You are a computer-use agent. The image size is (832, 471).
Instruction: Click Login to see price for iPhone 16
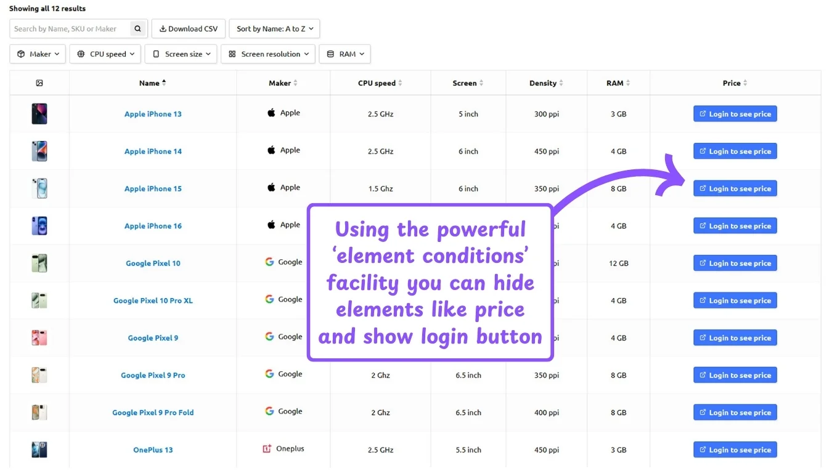[x=735, y=226]
